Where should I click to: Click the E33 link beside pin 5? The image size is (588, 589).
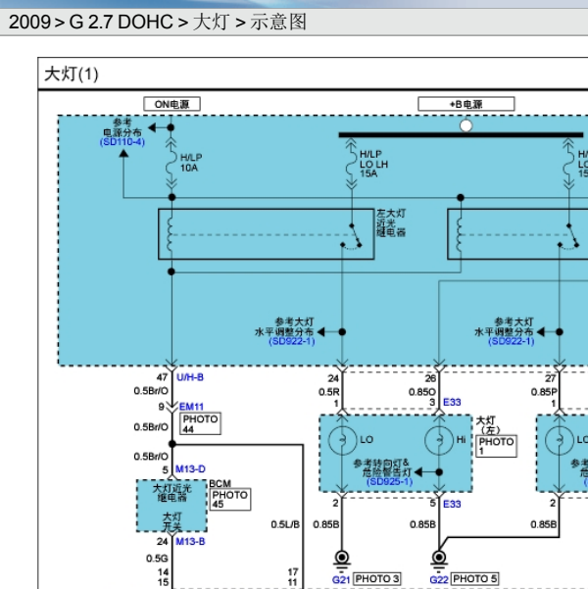point(452,504)
